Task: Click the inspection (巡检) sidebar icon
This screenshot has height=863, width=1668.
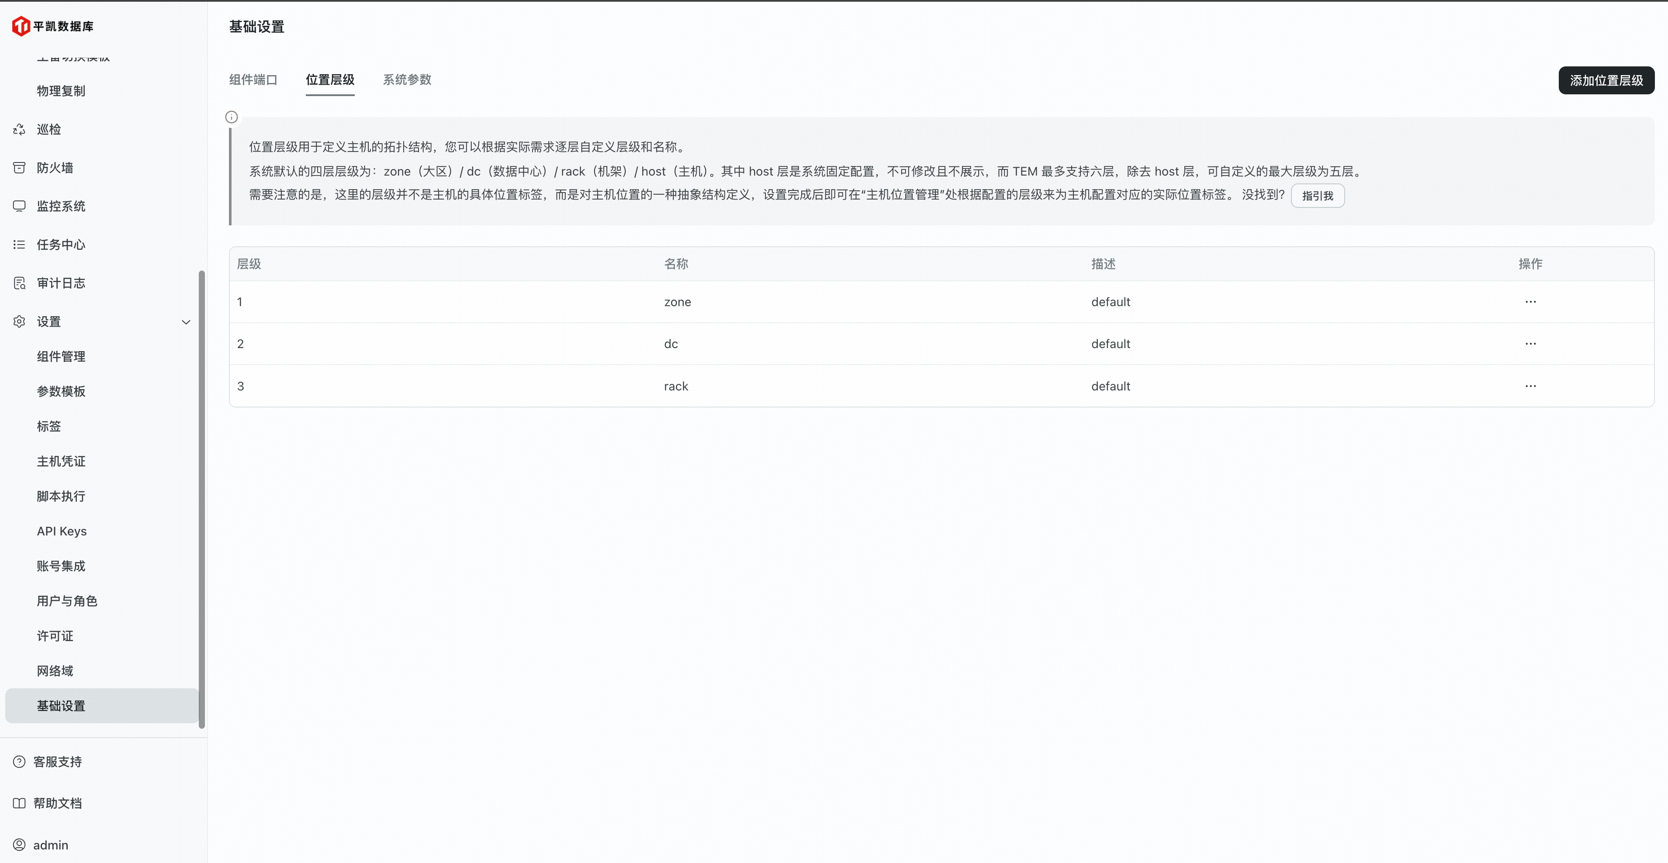Action: pyautogui.click(x=19, y=129)
